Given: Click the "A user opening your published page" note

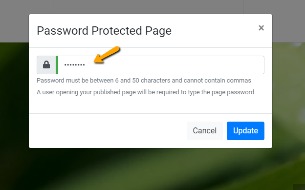Looking at the screenshot, I should click(145, 92).
